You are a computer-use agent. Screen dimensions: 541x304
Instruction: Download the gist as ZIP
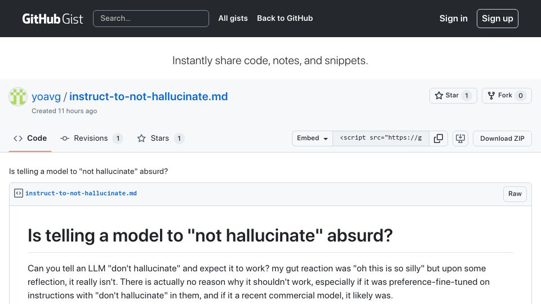pyautogui.click(x=502, y=138)
